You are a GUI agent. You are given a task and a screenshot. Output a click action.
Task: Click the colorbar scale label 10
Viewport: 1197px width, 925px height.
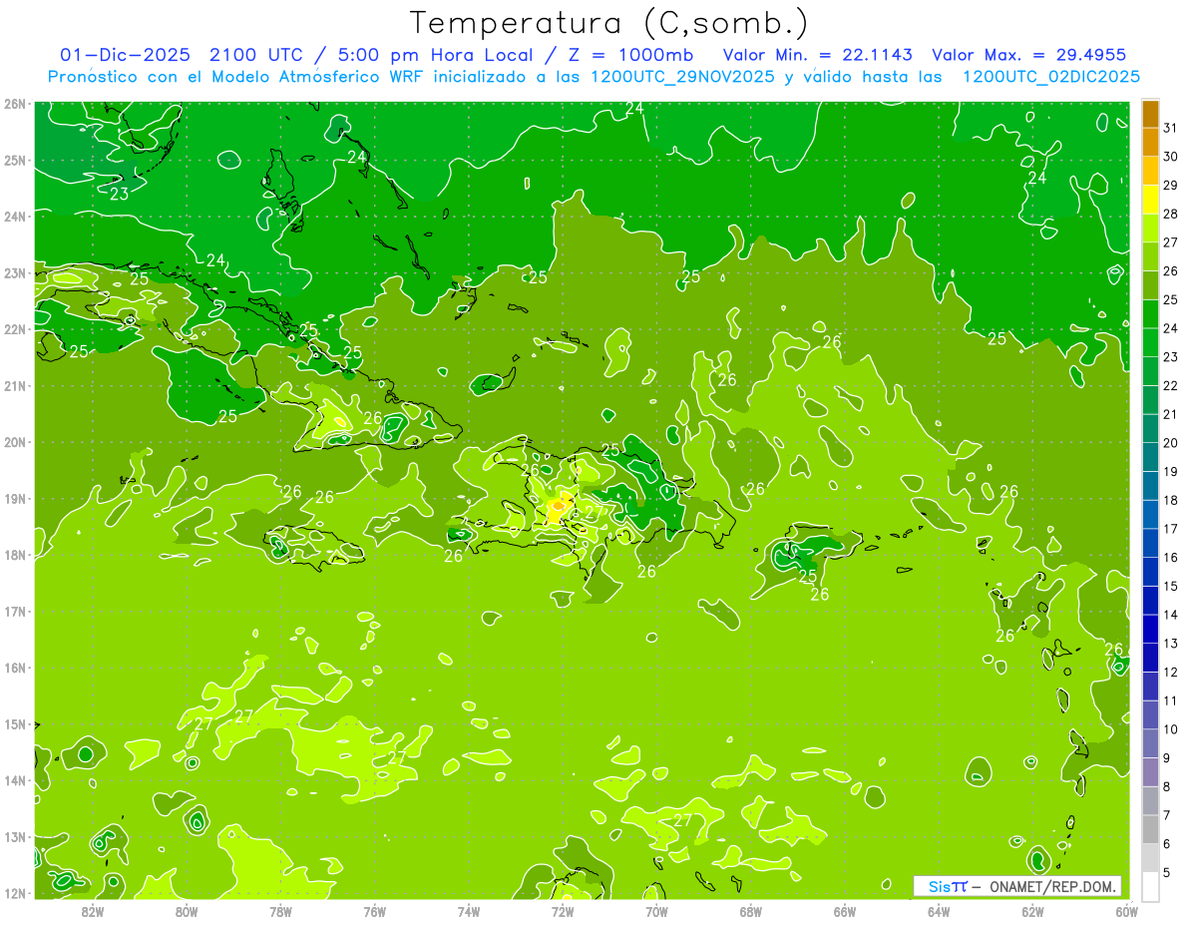point(1170,729)
